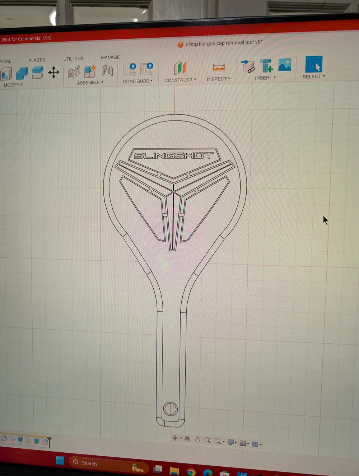Select the second timeline sketch feature
Image resolution: width=359 pixels, height=476 pixels.
[x=12, y=439]
